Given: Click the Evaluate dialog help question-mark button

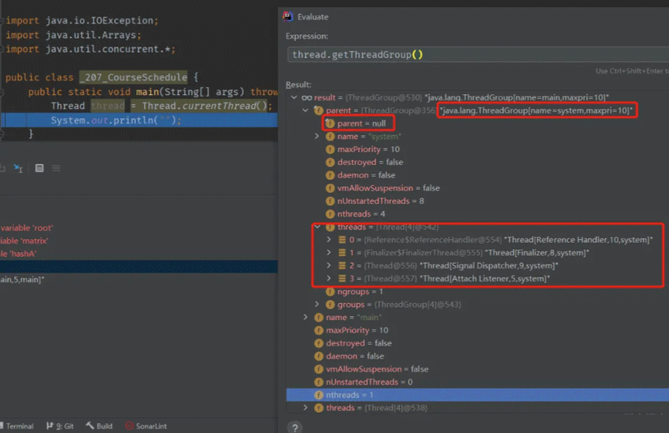Looking at the screenshot, I should pos(295,427).
